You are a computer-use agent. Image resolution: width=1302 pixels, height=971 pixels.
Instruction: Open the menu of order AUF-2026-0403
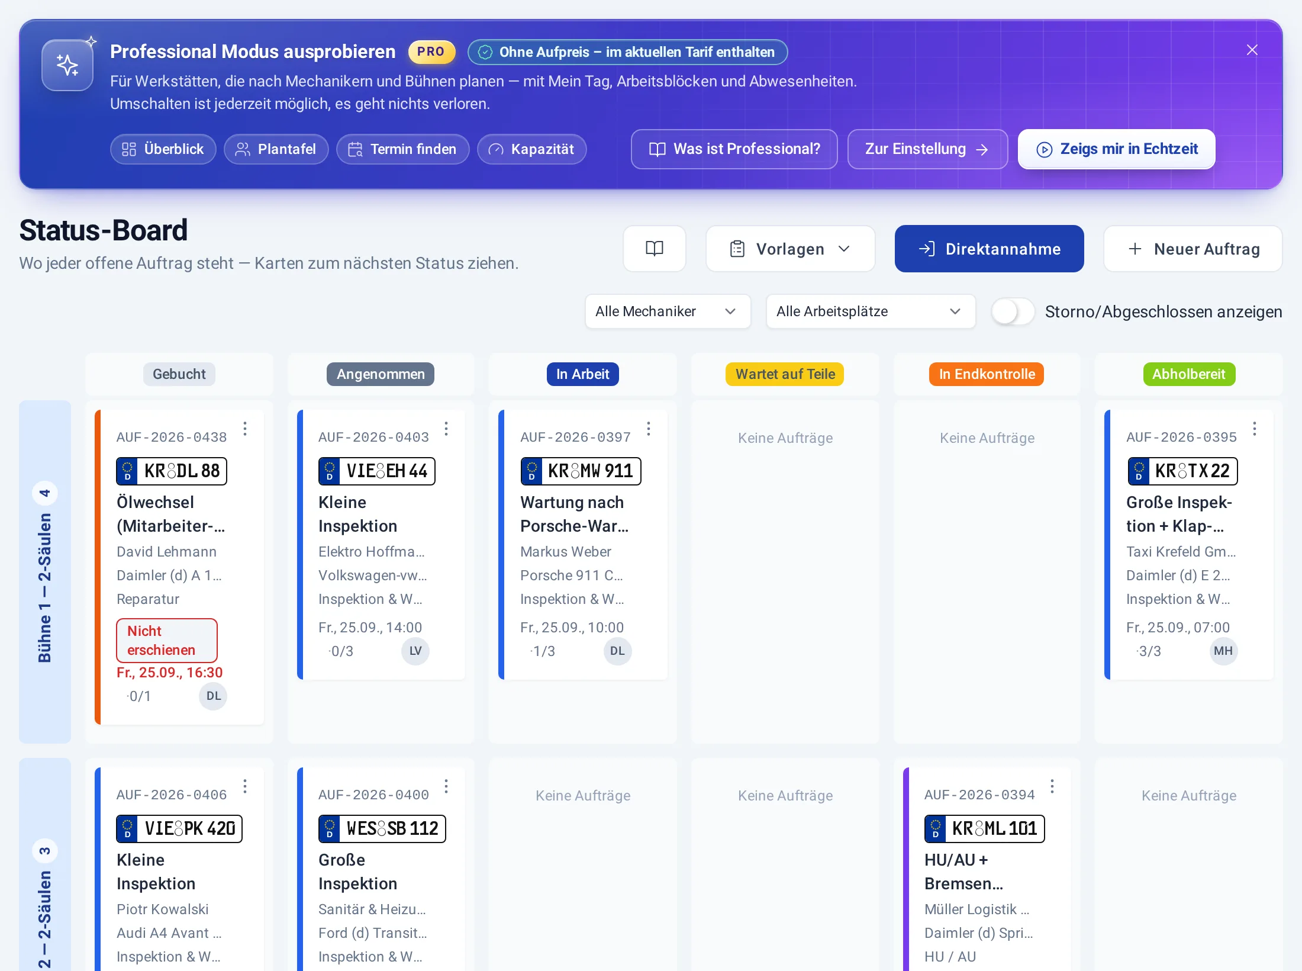pos(446,429)
